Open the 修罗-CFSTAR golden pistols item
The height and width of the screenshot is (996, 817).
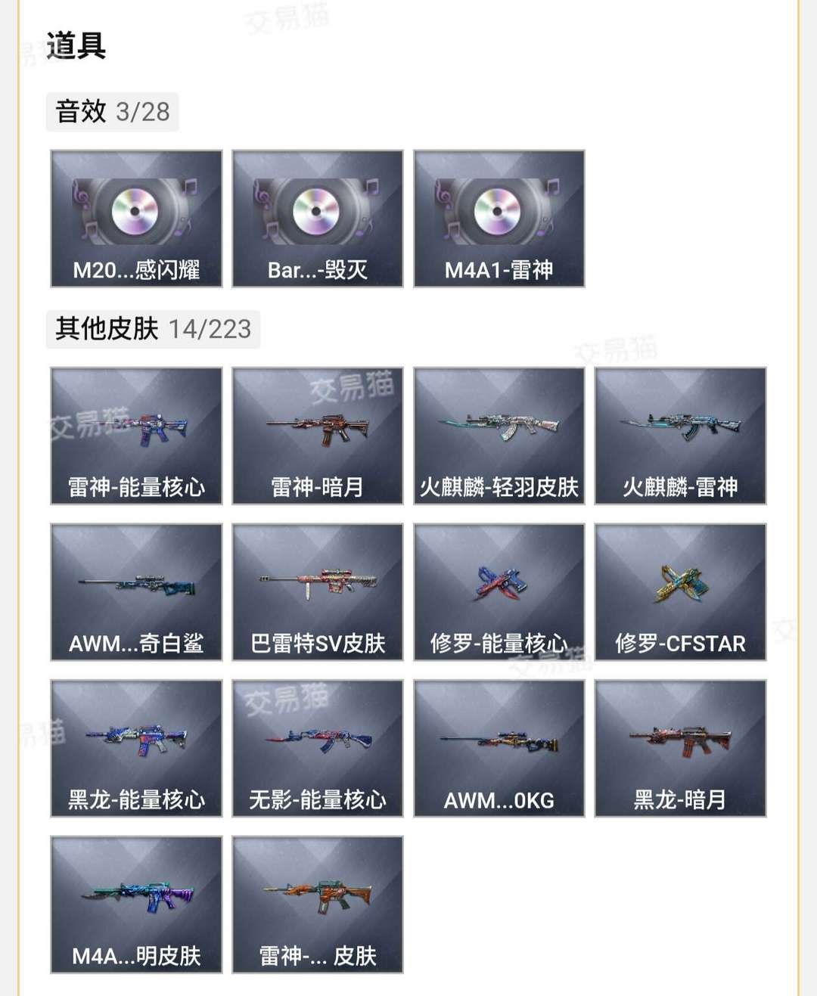click(x=681, y=592)
